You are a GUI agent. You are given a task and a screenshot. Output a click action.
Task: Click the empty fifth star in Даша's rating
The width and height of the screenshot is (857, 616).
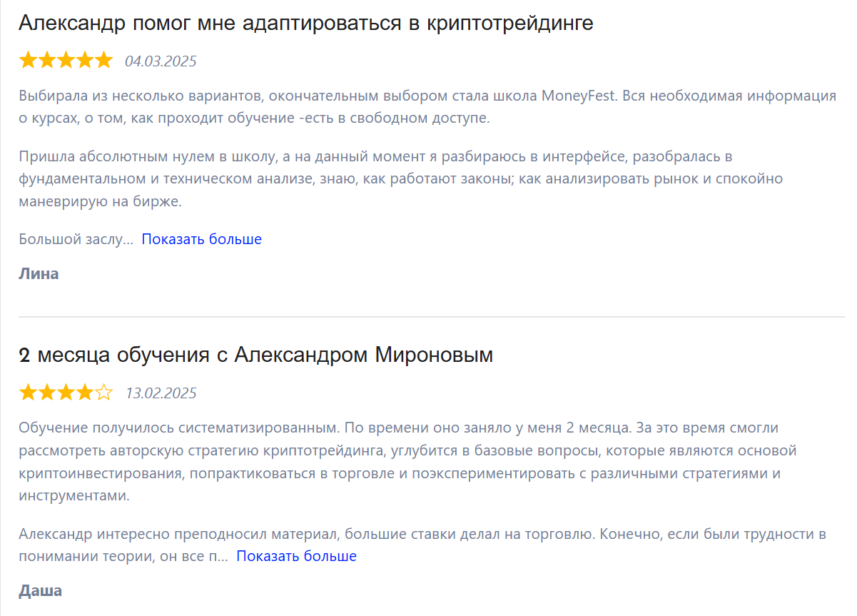(x=103, y=392)
